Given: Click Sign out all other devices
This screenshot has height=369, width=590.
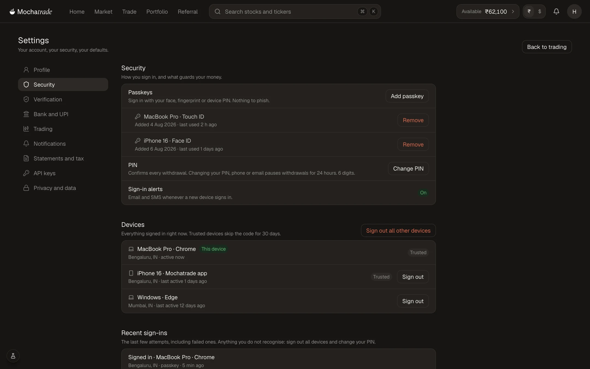Looking at the screenshot, I should (398, 230).
